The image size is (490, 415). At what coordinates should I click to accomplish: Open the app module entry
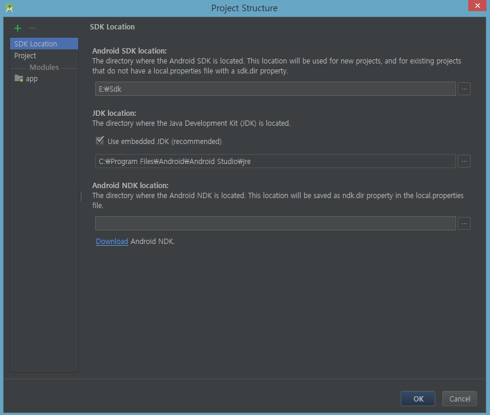click(44, 79)
